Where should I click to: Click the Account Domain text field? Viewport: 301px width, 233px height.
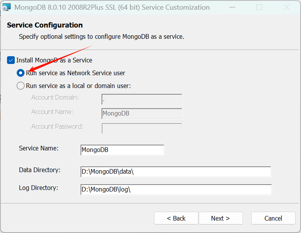pos(142,100)
